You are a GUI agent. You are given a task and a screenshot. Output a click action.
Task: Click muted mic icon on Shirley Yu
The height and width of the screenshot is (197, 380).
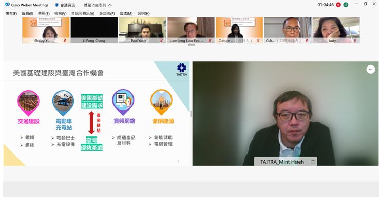point(65,41)
